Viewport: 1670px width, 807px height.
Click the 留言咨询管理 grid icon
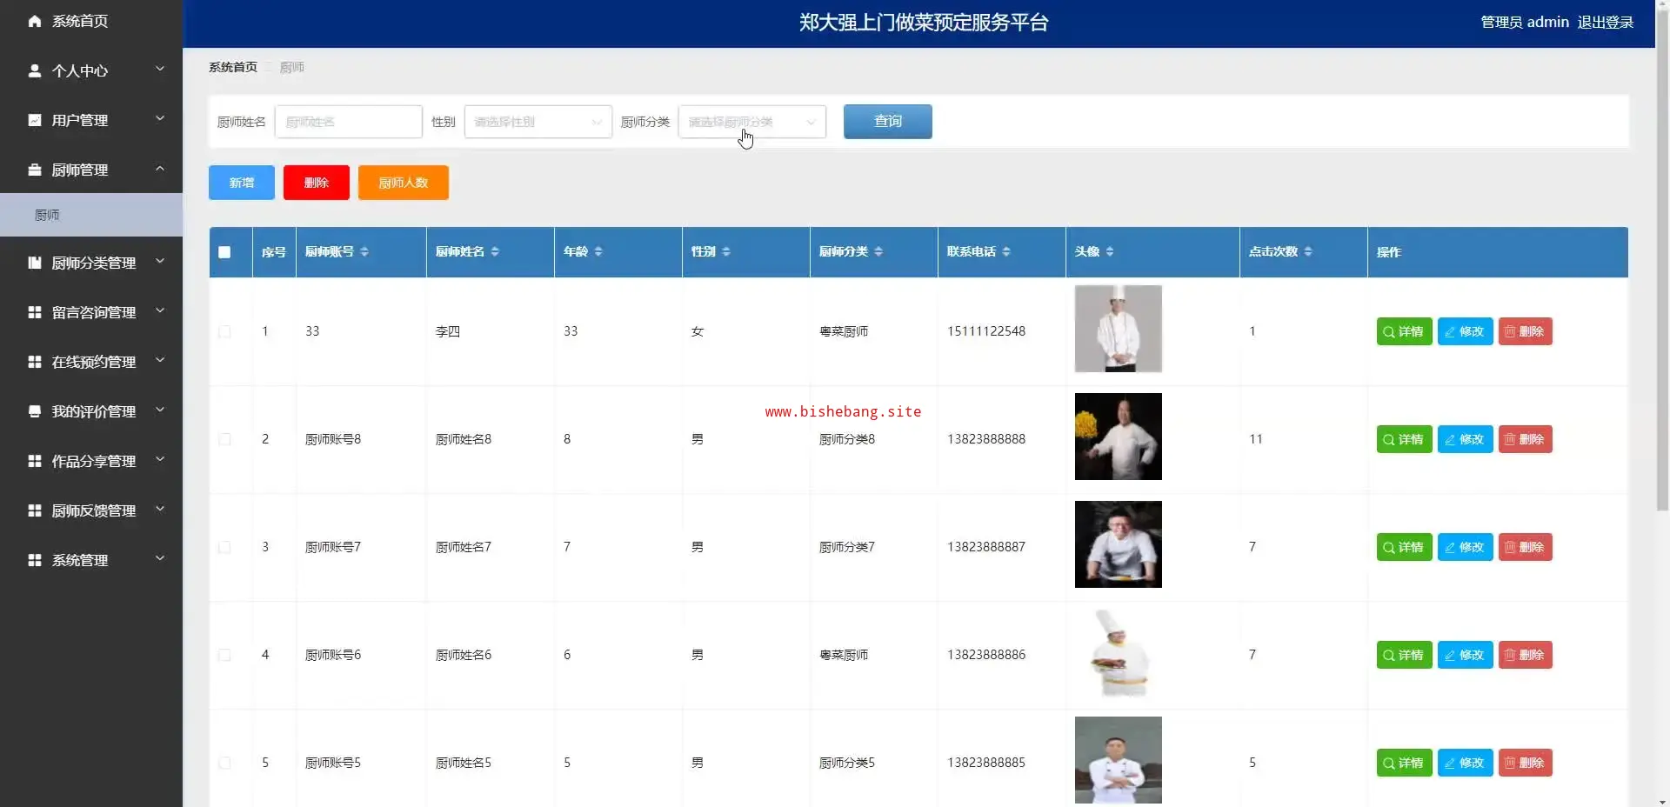coord(35,312)
